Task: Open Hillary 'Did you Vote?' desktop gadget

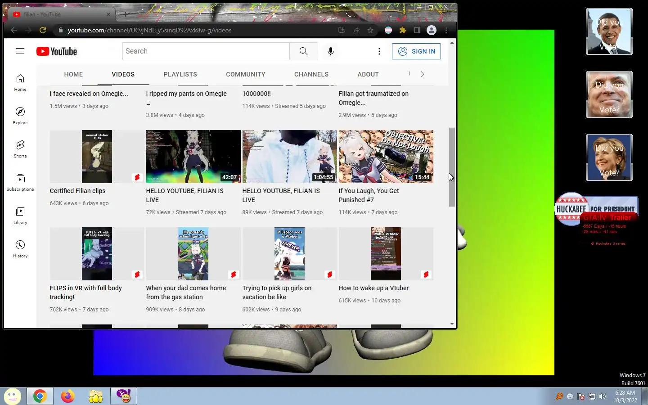Action: click(x=609, y=158)
